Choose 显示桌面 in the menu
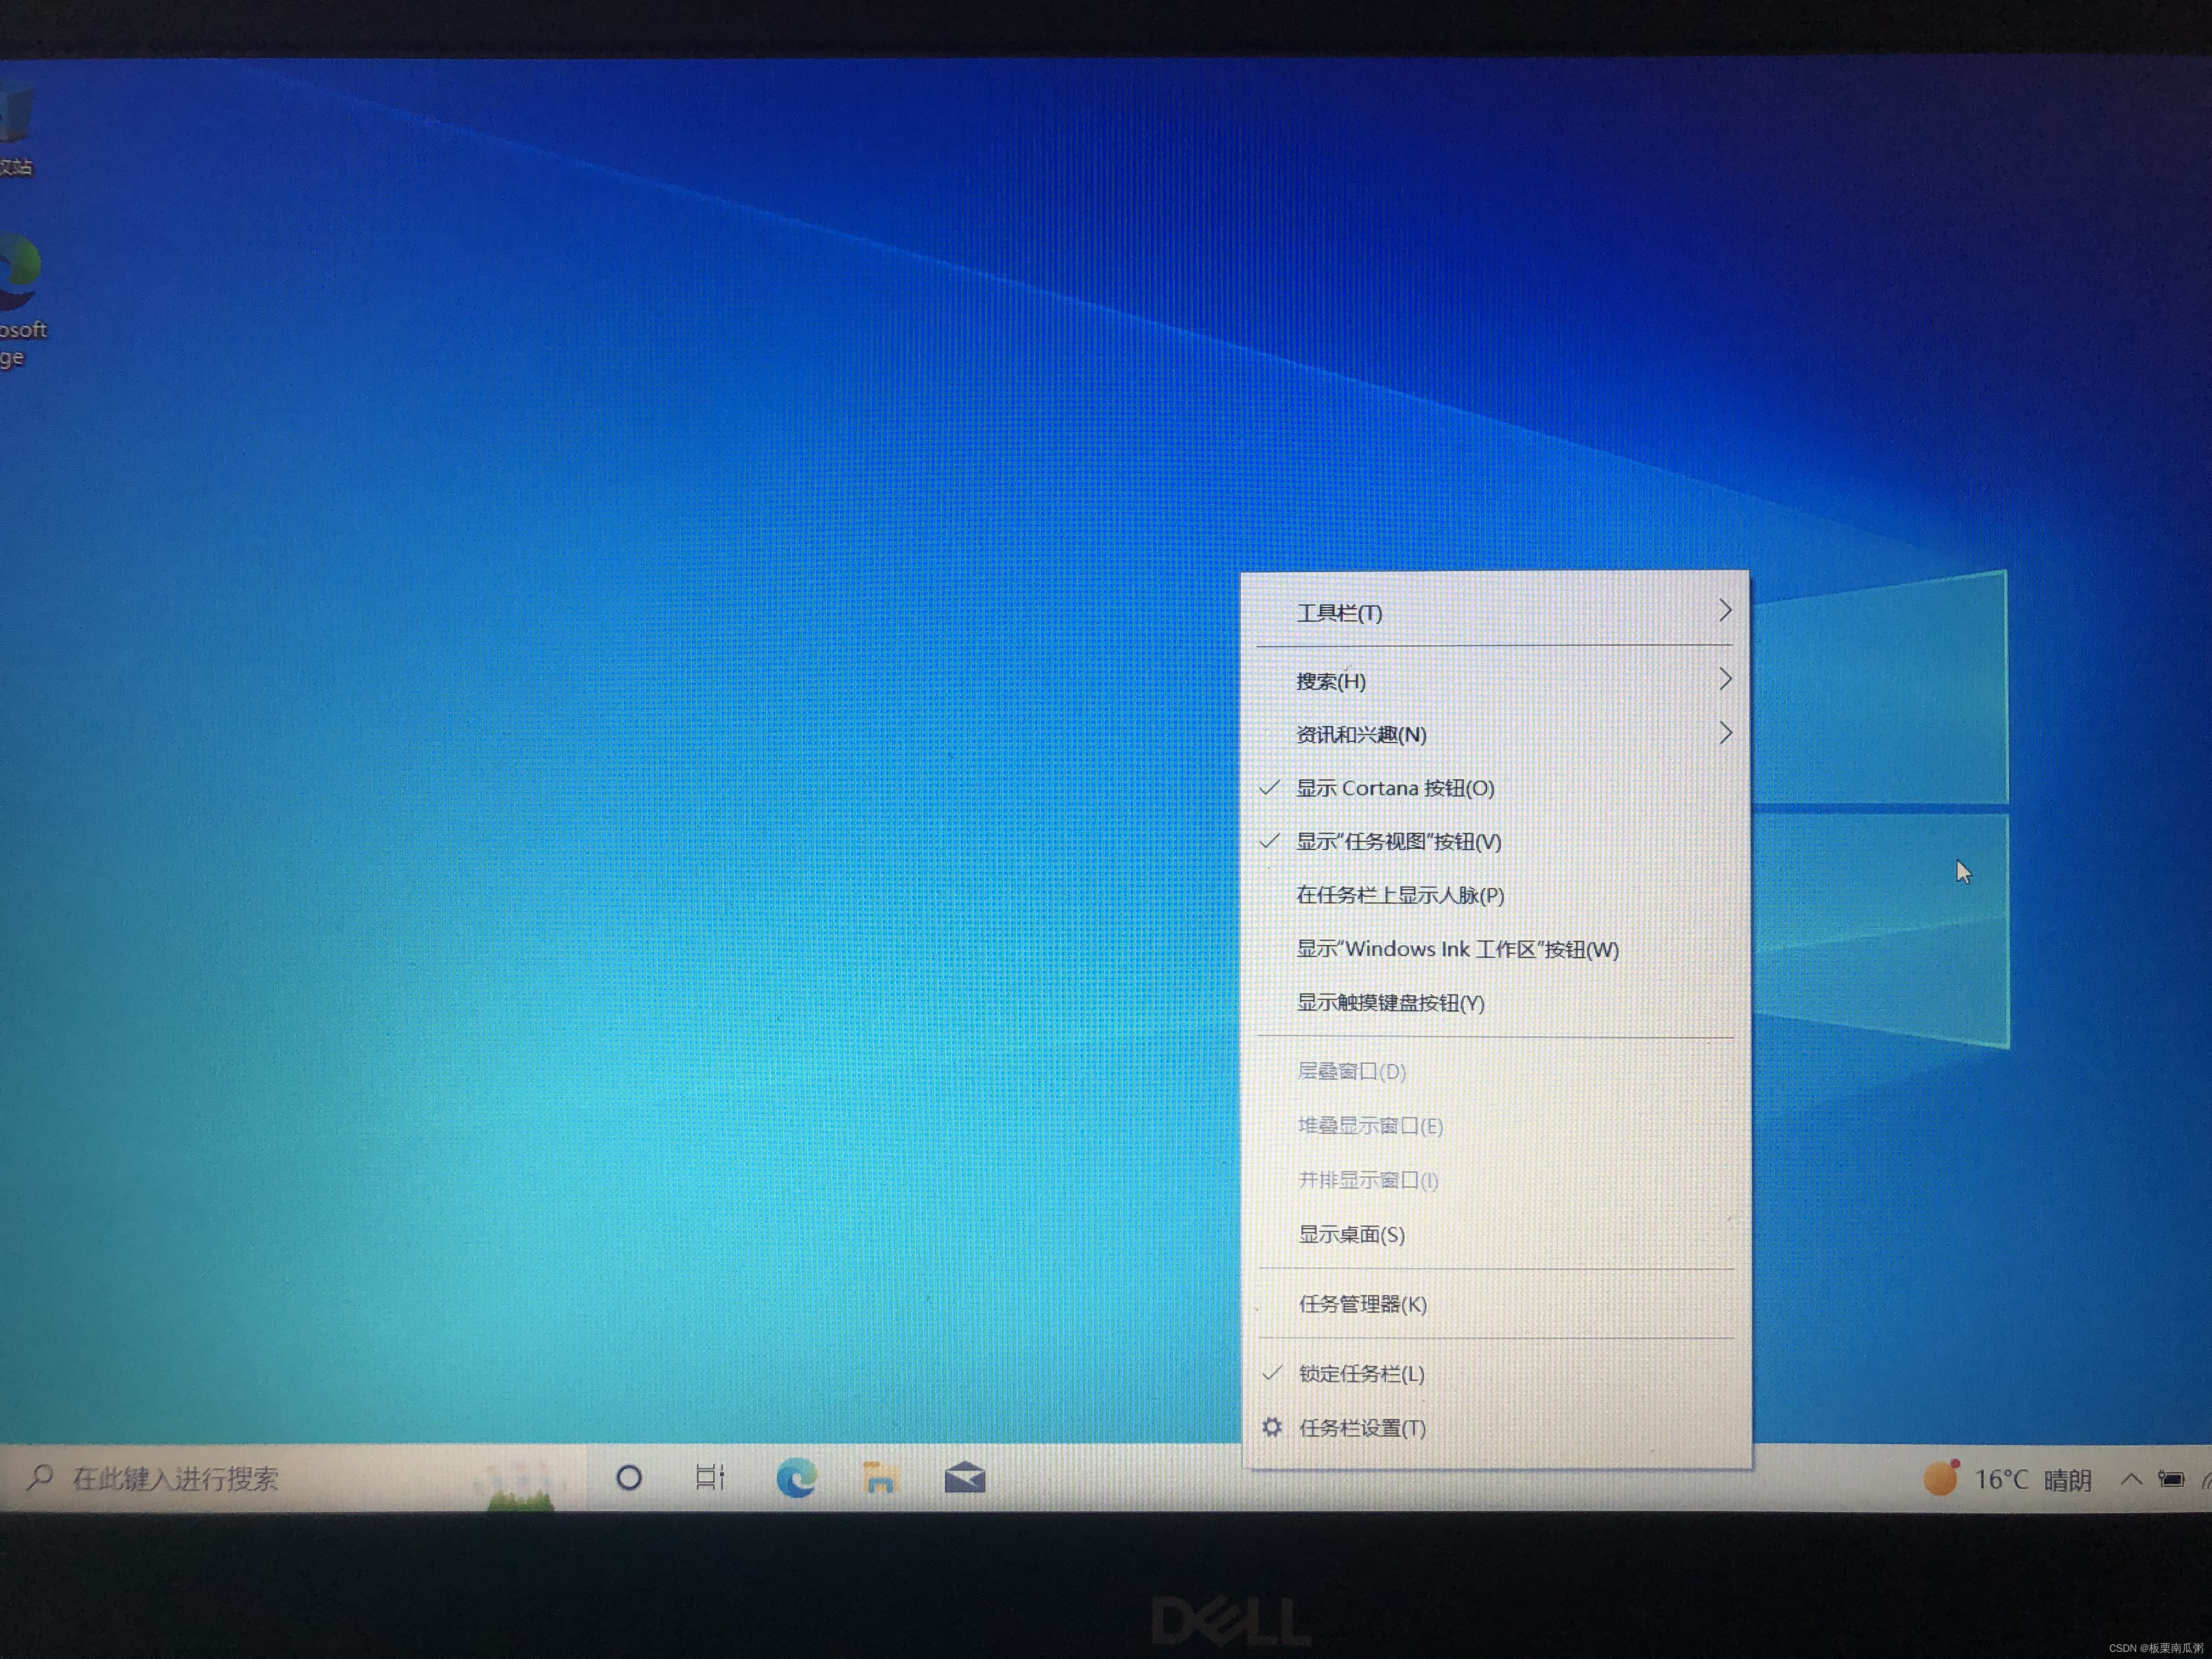2212x1659 pixels. coord(1351,1235)
